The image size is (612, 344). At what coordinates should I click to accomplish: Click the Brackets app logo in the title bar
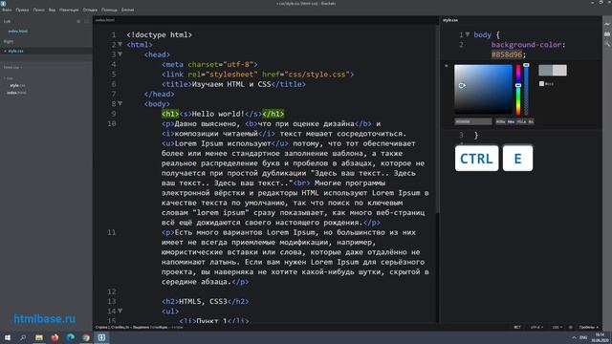point(4,3)
